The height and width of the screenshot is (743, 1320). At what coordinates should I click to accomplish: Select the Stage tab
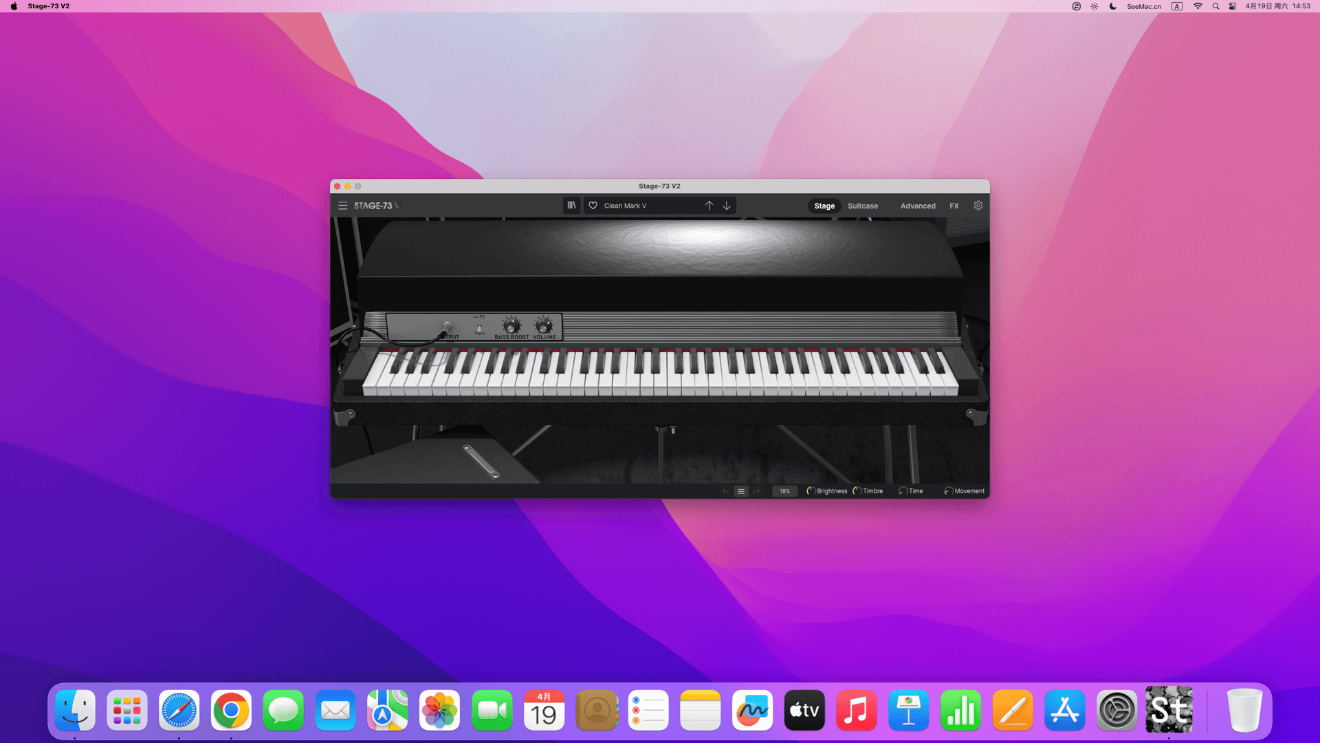824,206
